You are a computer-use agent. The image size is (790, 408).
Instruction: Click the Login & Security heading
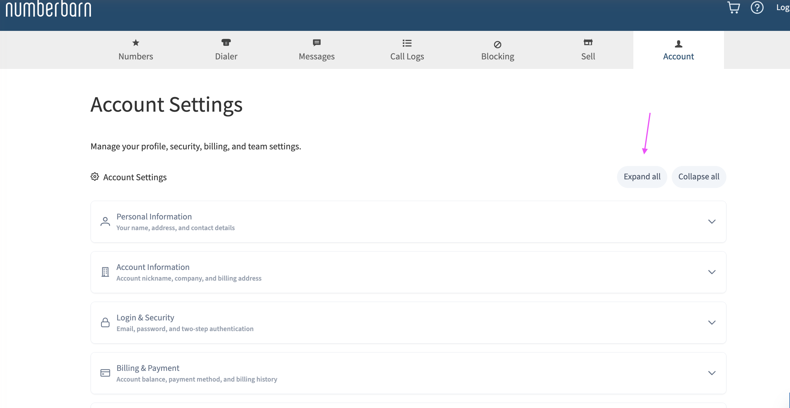pyautogui.click(x=145, y=318)
